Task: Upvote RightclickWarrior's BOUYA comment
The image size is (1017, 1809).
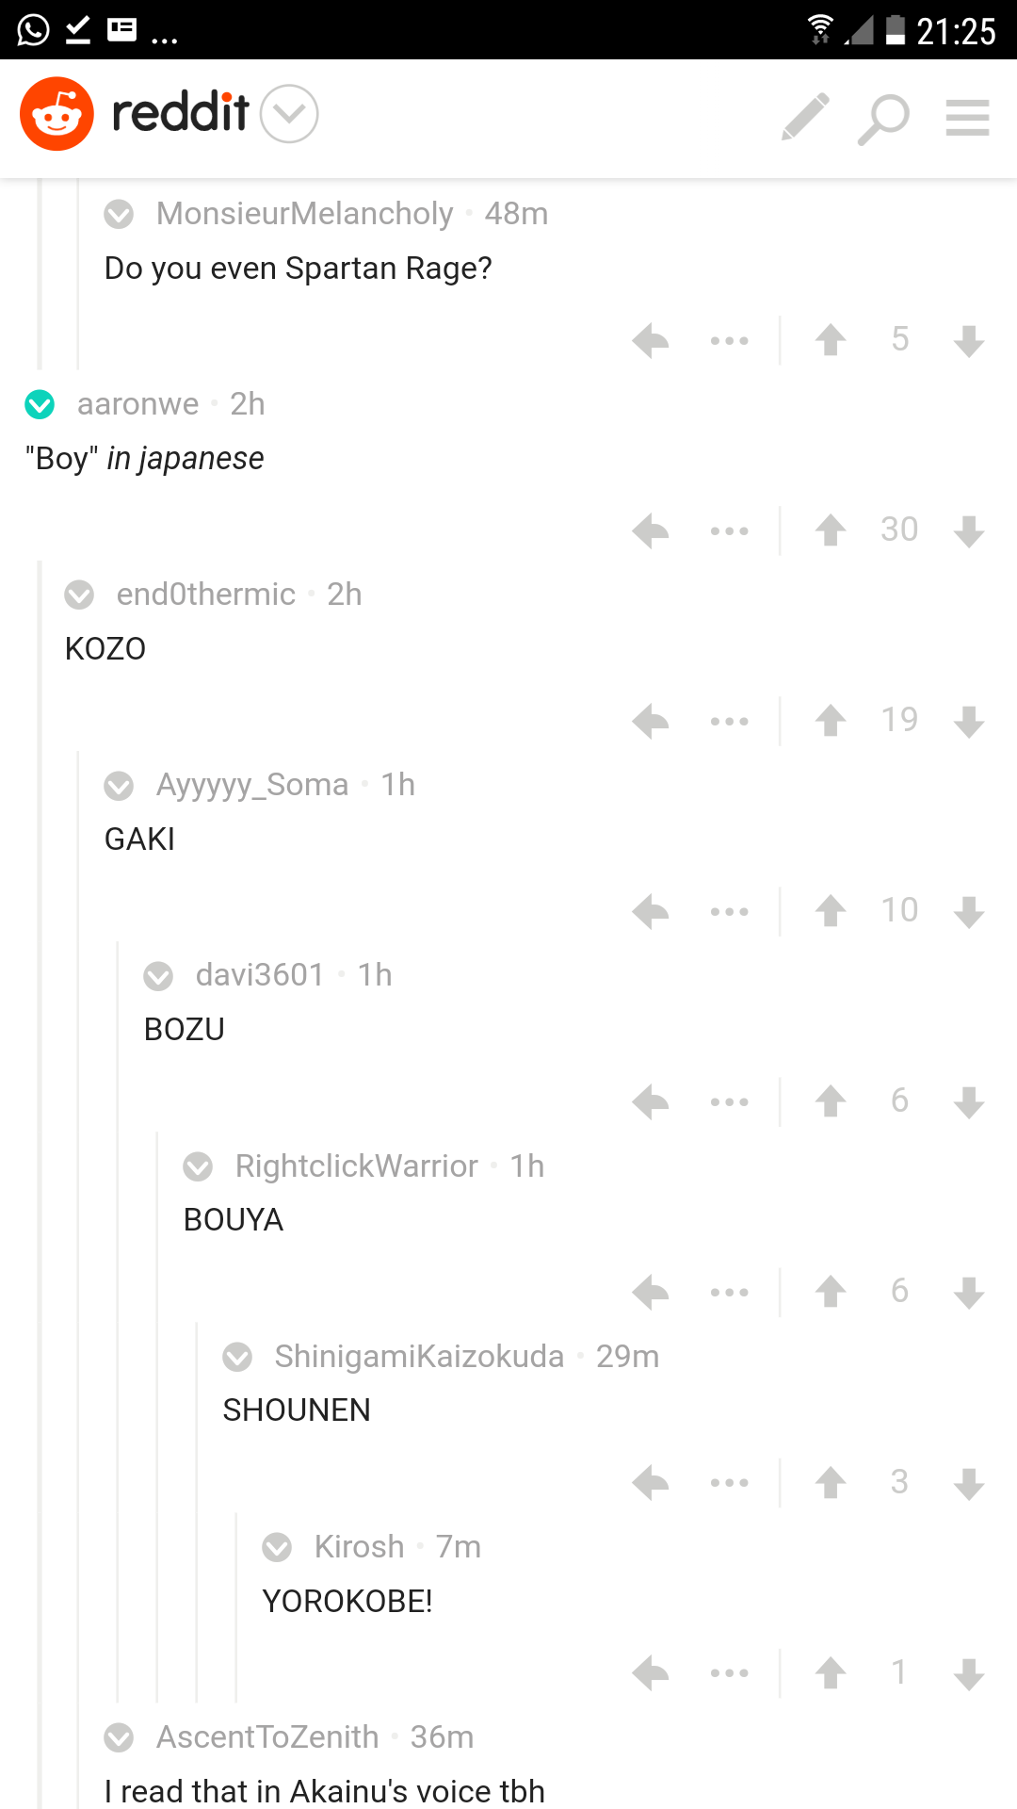Action: click(831, 1292)
